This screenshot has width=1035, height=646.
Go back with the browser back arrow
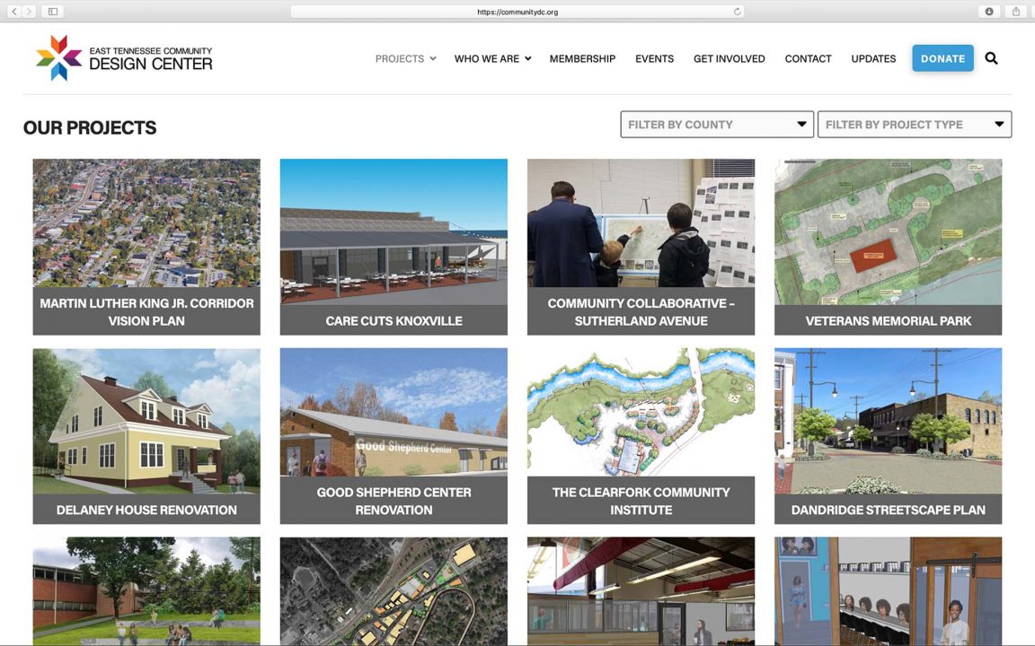click(x=14, y=12)
